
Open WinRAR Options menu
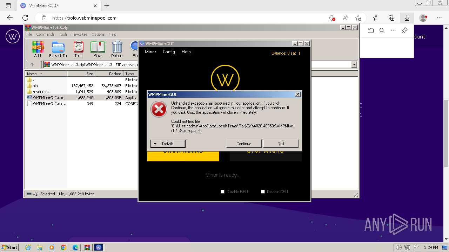pyautogui.click(x=98, y=34)
